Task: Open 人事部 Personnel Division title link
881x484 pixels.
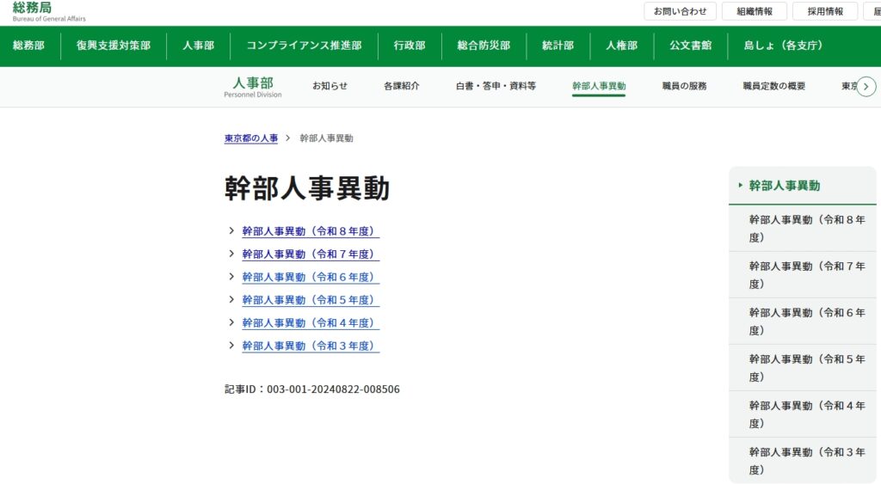Action: 252,86
